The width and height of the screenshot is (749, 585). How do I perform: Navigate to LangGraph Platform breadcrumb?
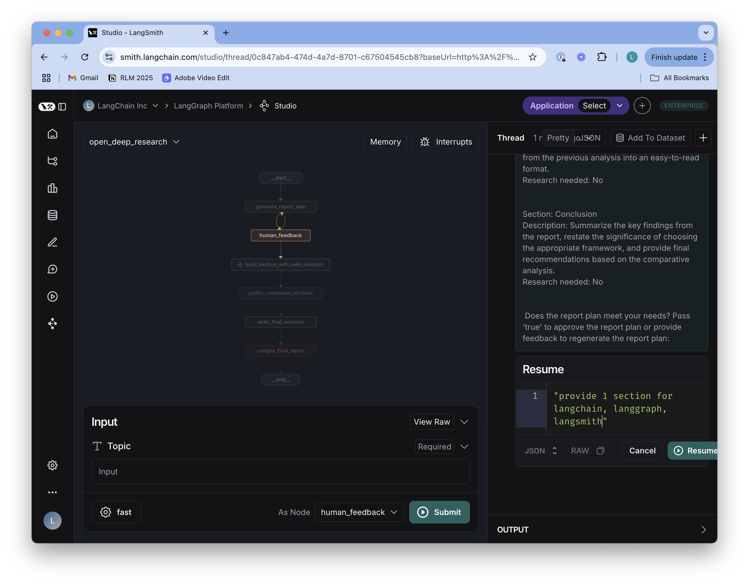[x=208, y=106]
